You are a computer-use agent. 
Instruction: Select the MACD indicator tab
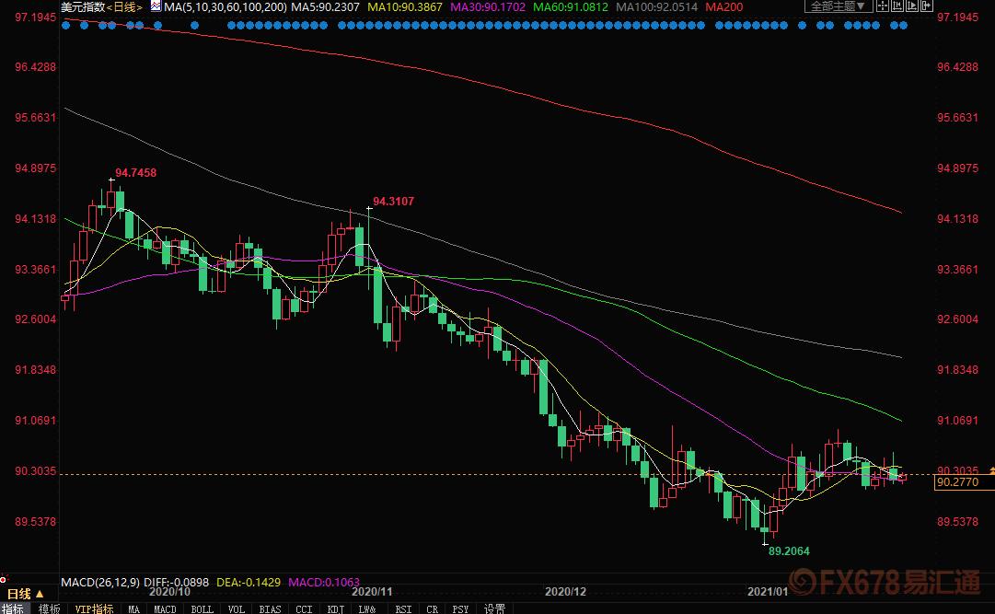[165, 608]
